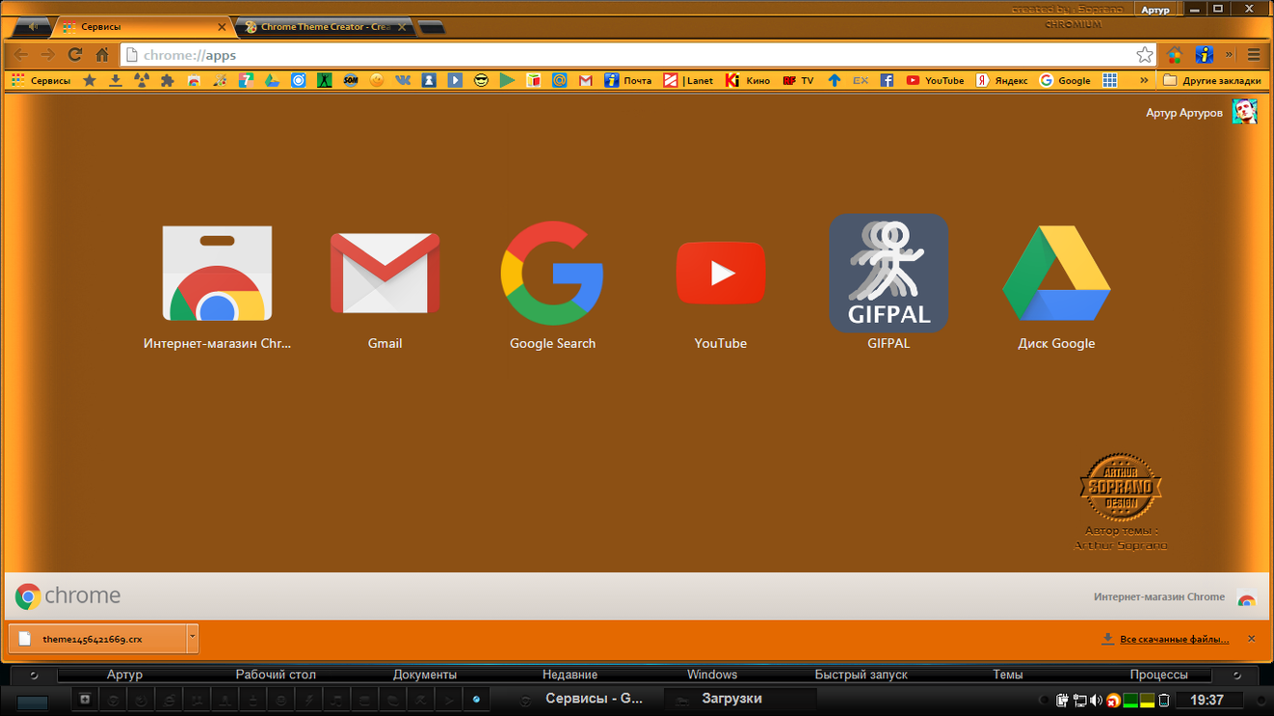Expand hidden extensions chevron in toolbar
The width and height of the screenshot is (1274, 716).
[1229, 55]
